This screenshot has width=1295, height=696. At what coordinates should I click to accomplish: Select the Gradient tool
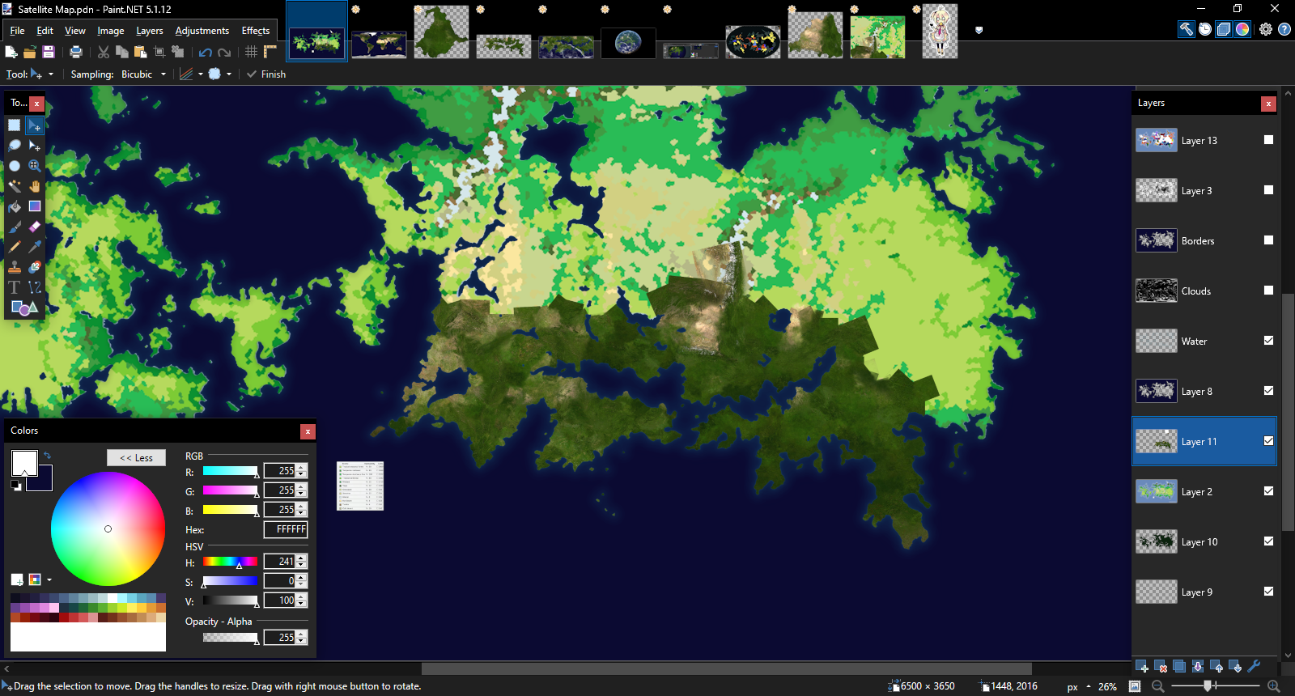coord(35,206)
